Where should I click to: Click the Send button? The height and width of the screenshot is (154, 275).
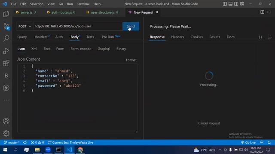(x=131, y=27)
